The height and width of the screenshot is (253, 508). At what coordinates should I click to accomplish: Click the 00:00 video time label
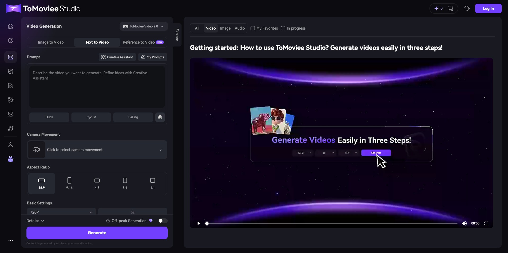pyautogui.click(x=475, y=223)
